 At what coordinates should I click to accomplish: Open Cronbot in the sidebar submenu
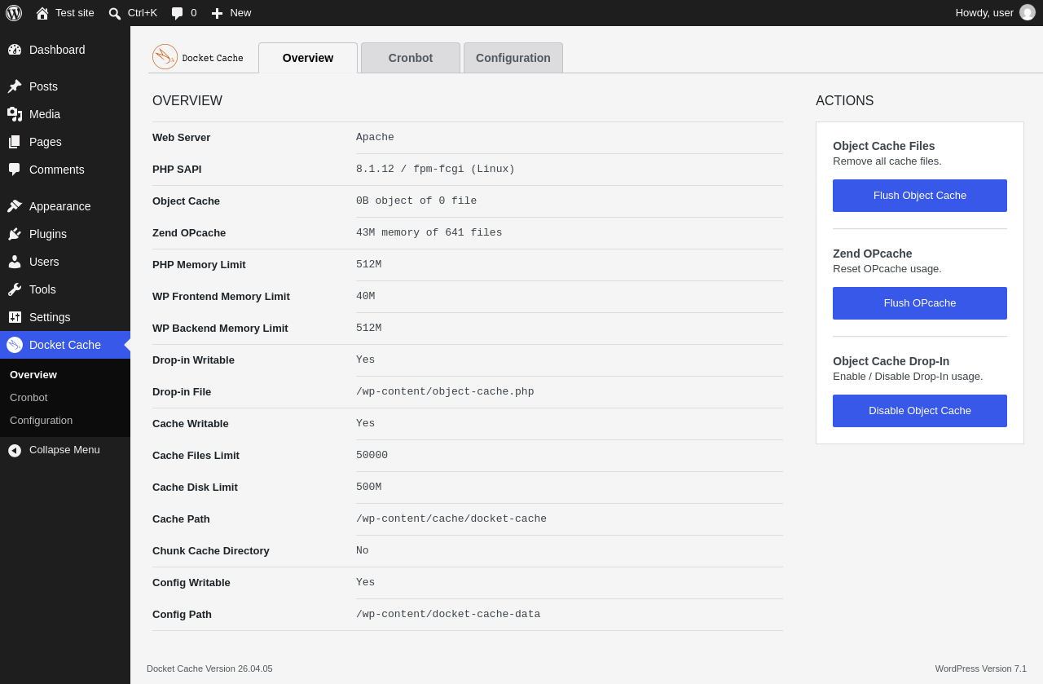pos(29,398)
